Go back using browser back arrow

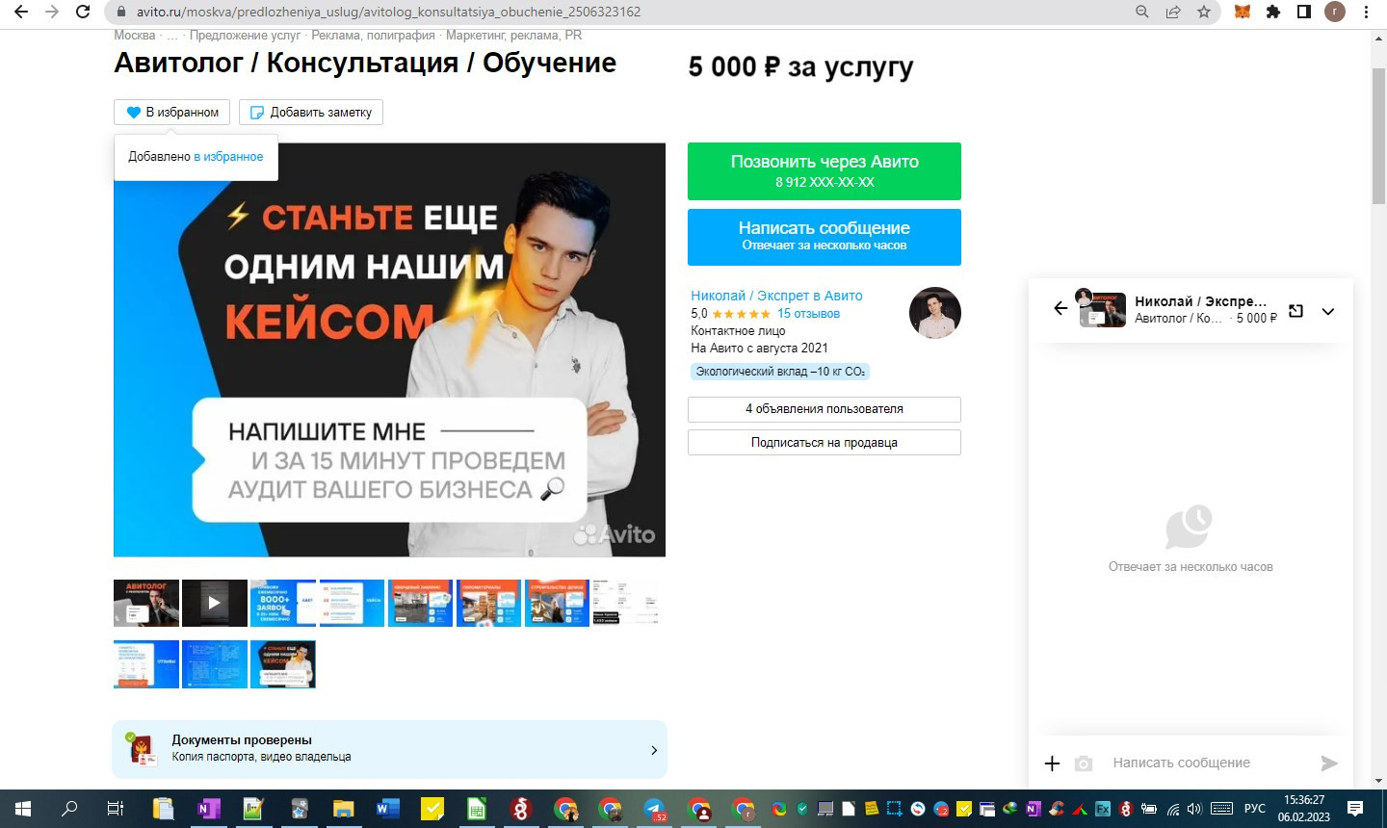21,12
